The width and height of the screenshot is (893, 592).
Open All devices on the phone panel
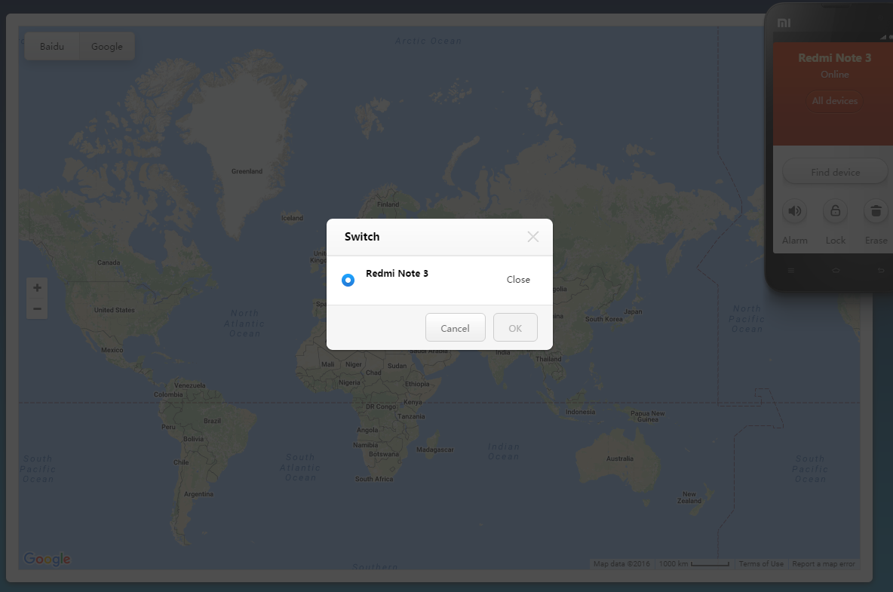pos(834,101)
